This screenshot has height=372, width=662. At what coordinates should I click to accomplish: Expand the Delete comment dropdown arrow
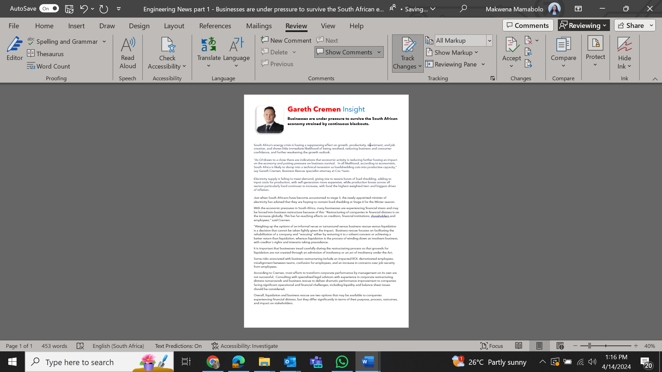(294, 52)
